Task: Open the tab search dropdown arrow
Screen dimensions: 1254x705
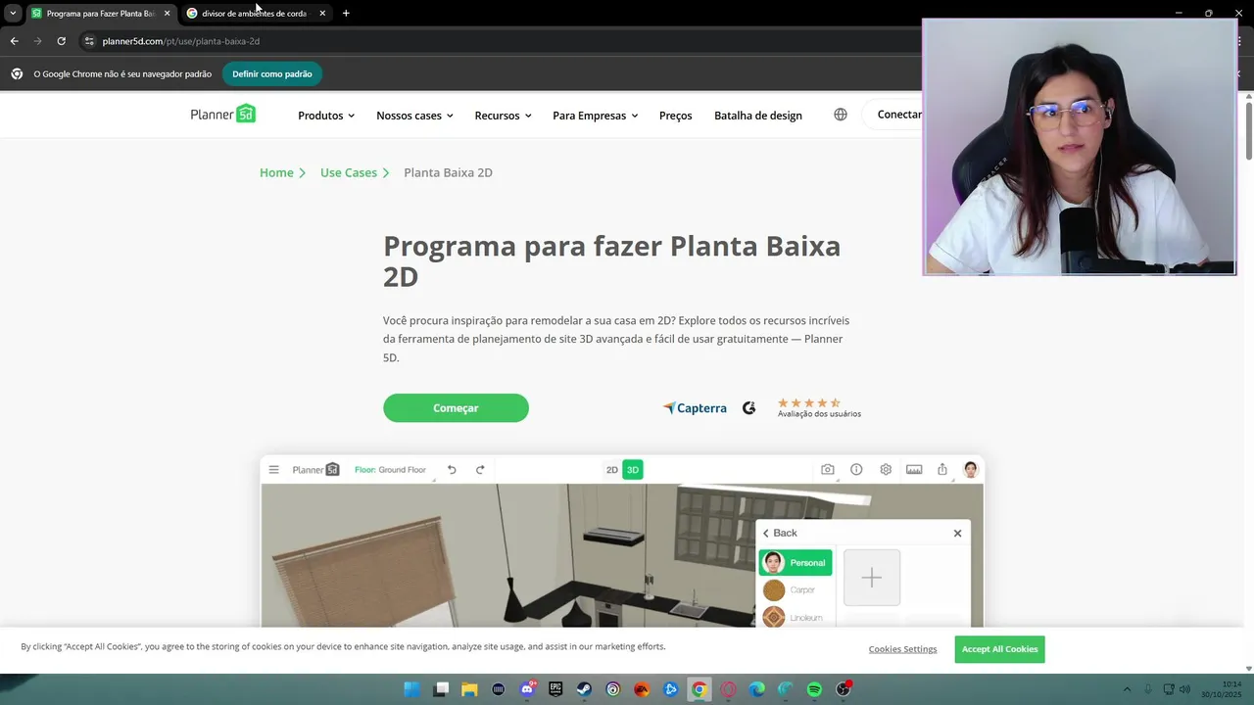Action: point(13,13)
